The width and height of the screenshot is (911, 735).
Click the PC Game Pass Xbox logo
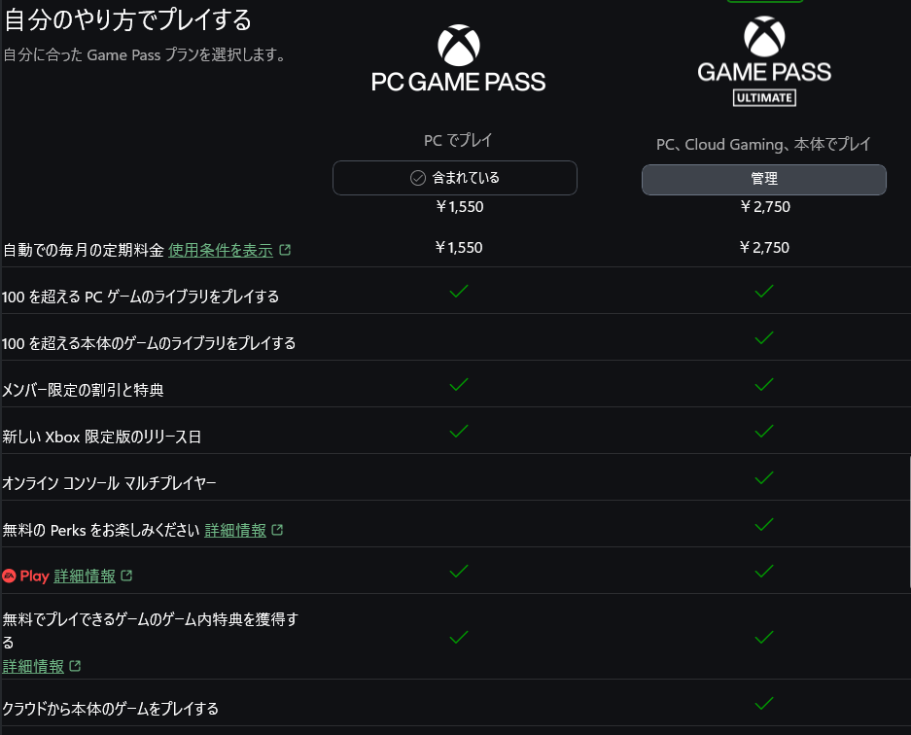coord(459,45)
